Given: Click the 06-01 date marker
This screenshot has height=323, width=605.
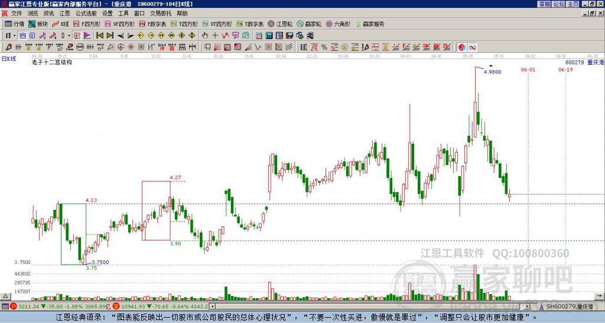Looking at the screenshot, I should pyautogui.click(x=528, y=70).
